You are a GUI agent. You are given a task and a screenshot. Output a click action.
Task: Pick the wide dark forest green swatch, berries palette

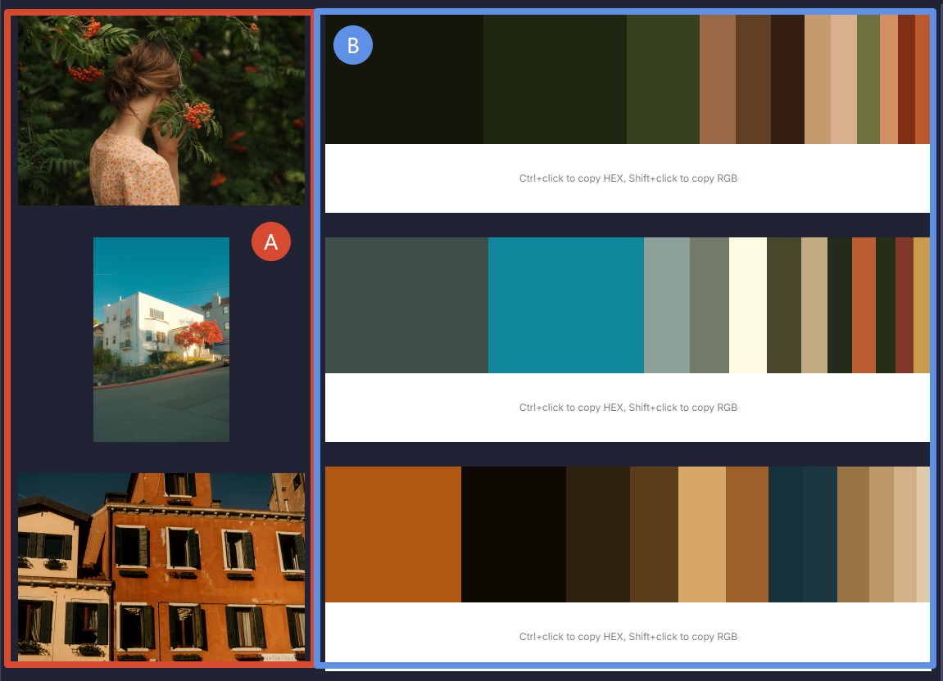pyautogui.click(x=555, y=79)
